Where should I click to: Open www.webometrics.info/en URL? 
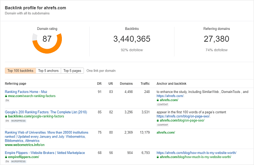pyautogui.click(x=25, y=145)
